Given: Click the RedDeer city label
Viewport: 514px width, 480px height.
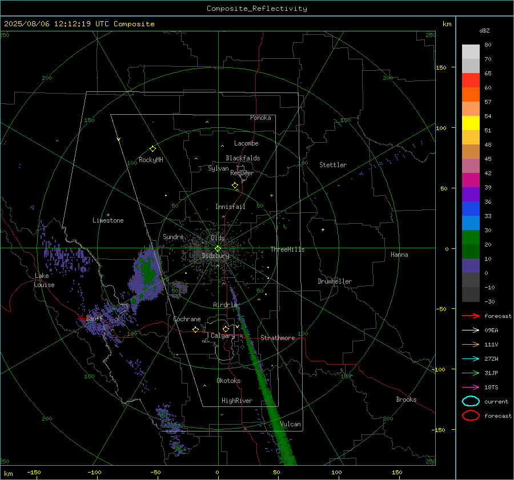Looking at the screenshot, I should coord(242,173).
